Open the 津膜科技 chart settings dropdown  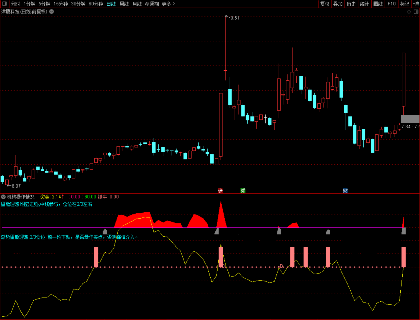(x=52, y=11)
